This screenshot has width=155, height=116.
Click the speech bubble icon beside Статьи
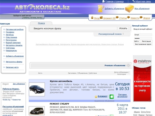click(117, 17)
